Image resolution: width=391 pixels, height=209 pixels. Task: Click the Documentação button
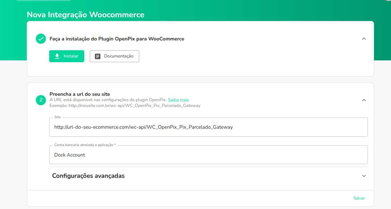(x=114, y=56)
